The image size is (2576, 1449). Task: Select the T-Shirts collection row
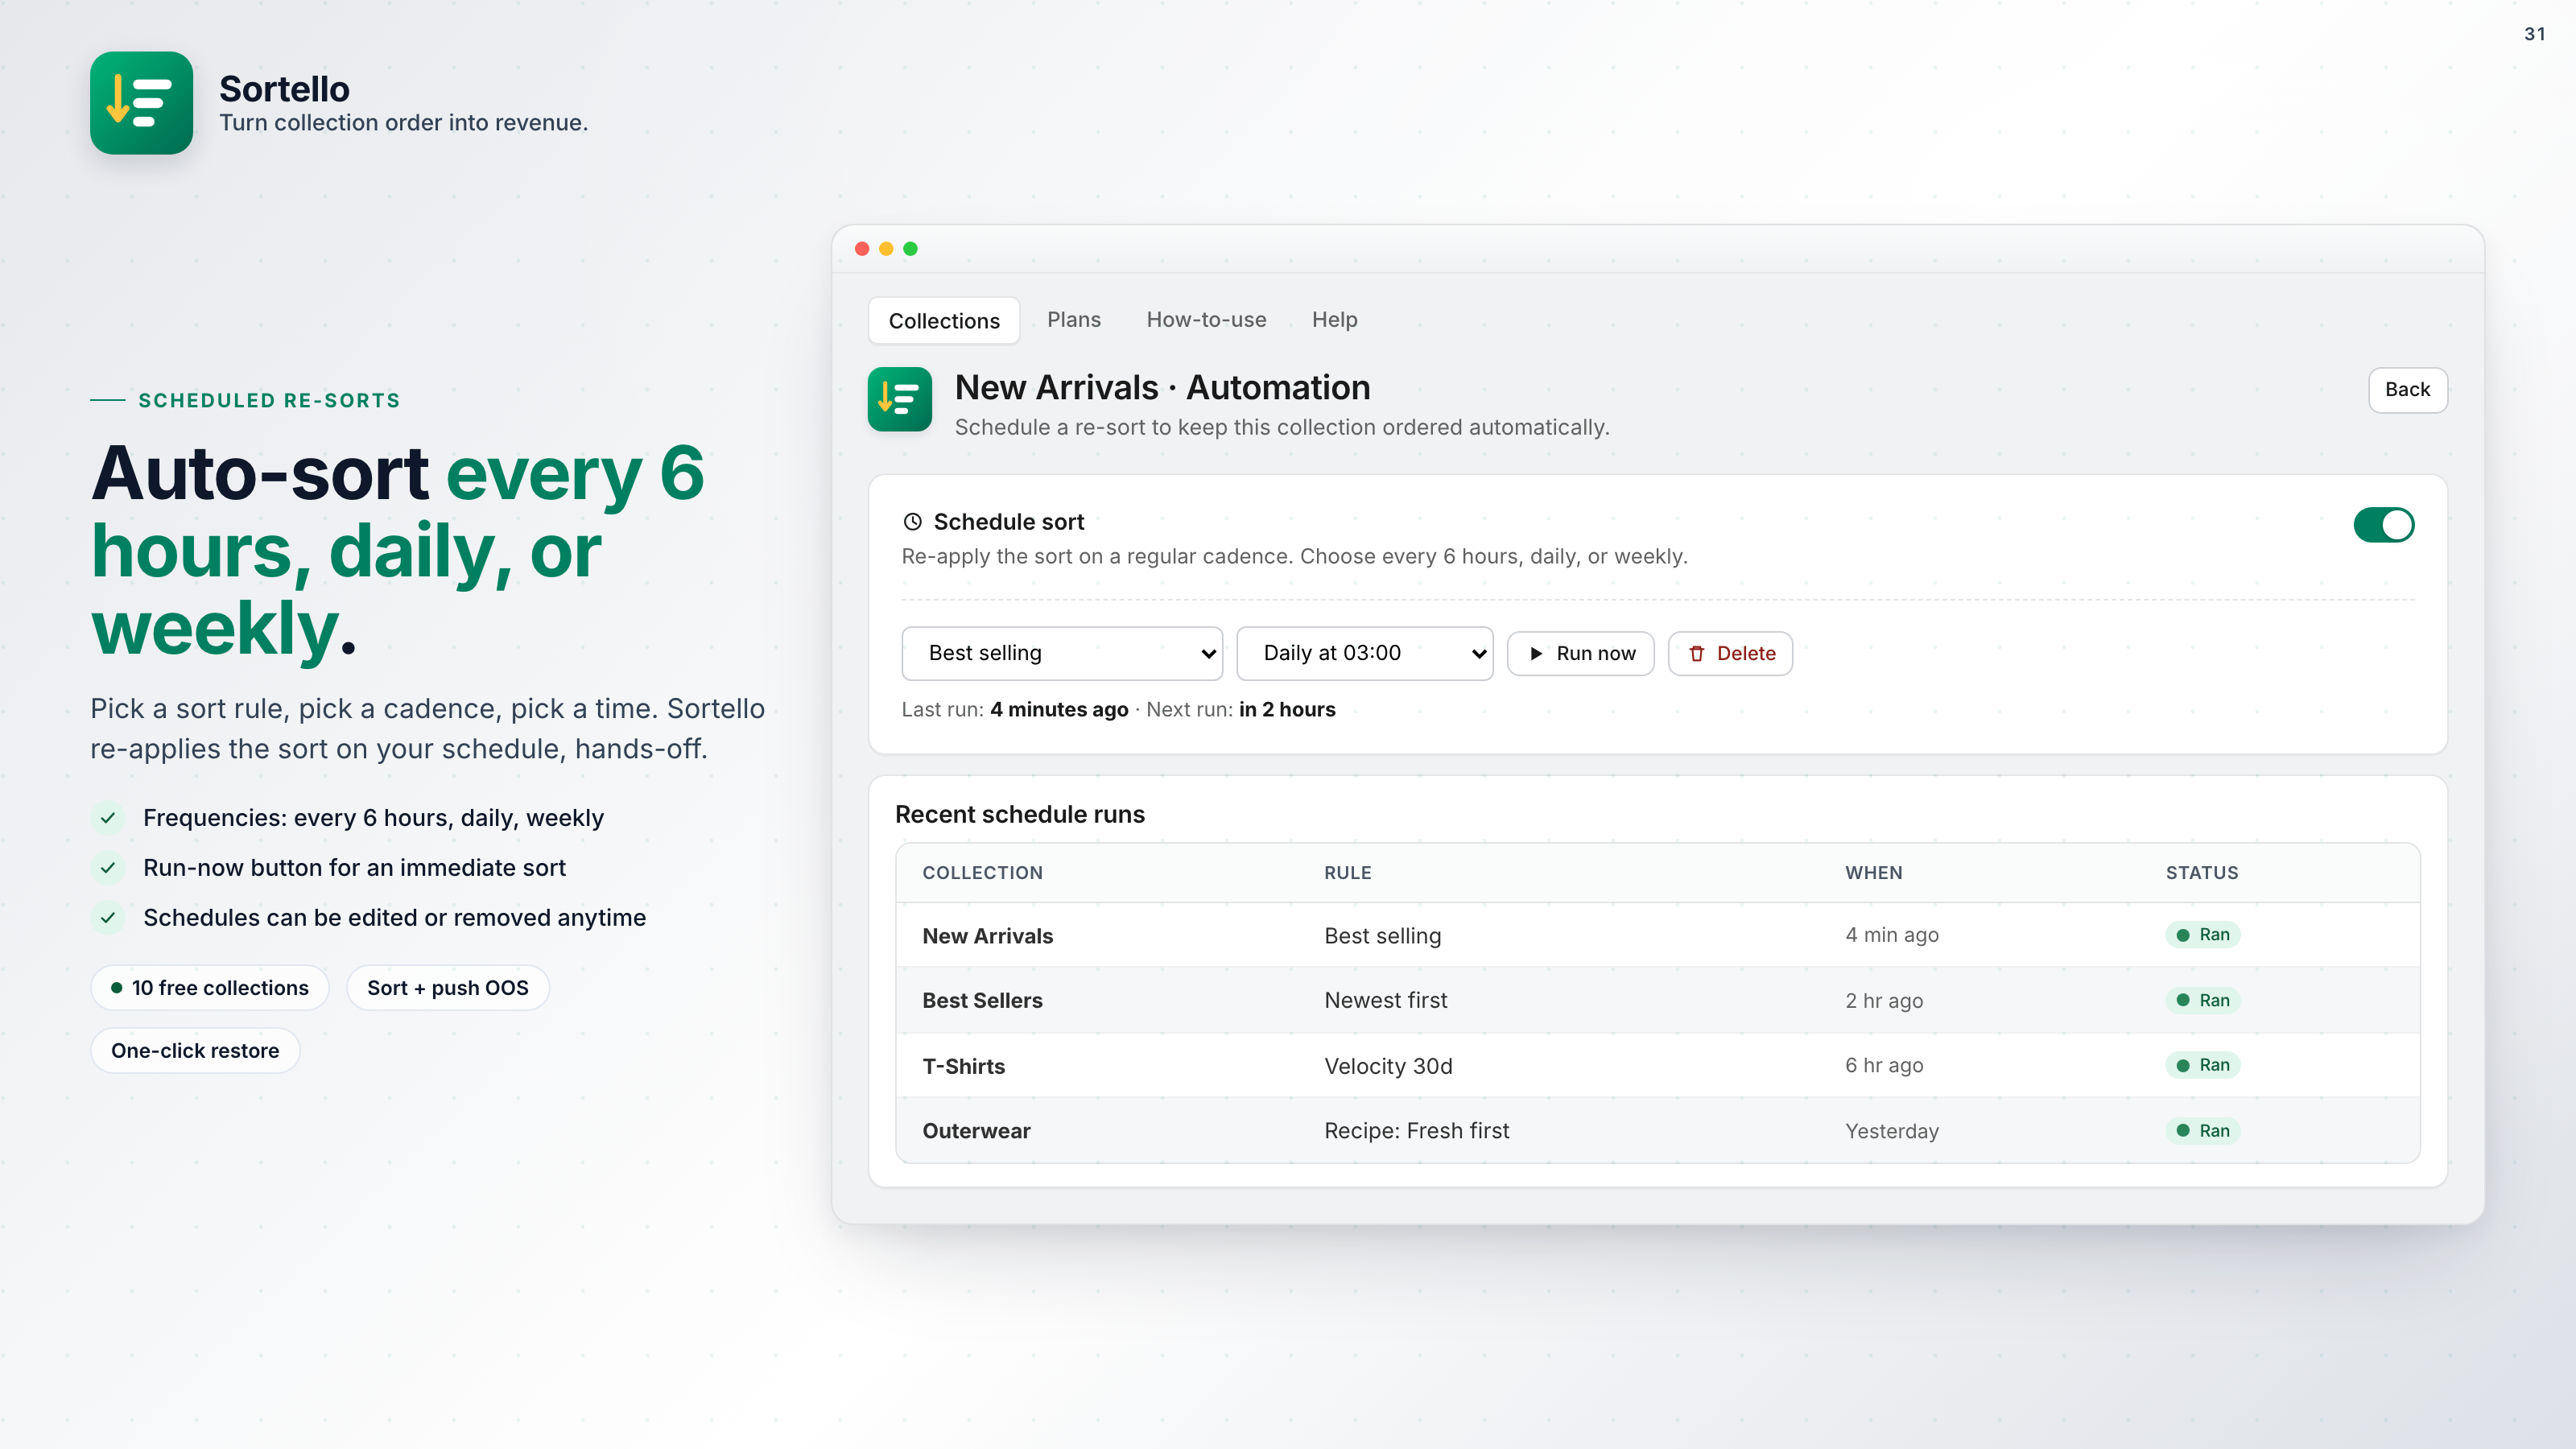pyautogui.click(x=1658, y=1065)
